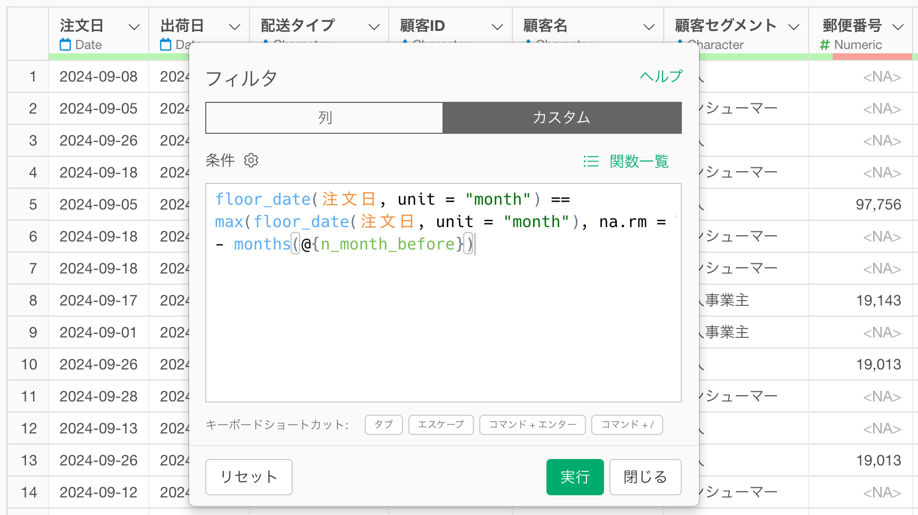Open the 配送タイプ column dropdown menu
The image size is (918, 515).
pyautogui.click(x=374, y=27)
